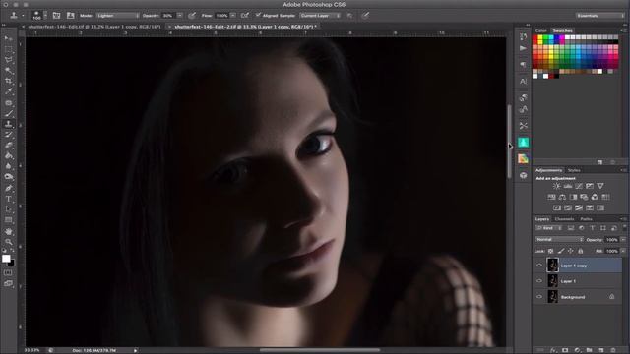Select the Healing Brush tool
The image size is (630, 354).
pyautogui.click(x=8, y=102)
